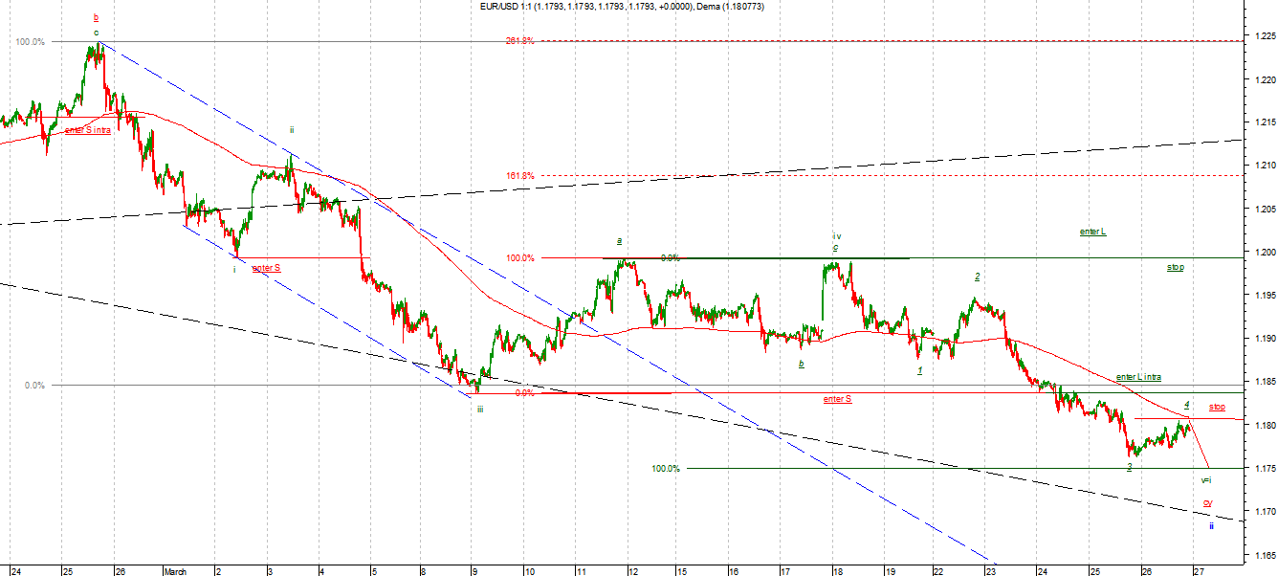Select the red 'cy' wave label
1278x576 pixels.
[x=1208, y=502]
